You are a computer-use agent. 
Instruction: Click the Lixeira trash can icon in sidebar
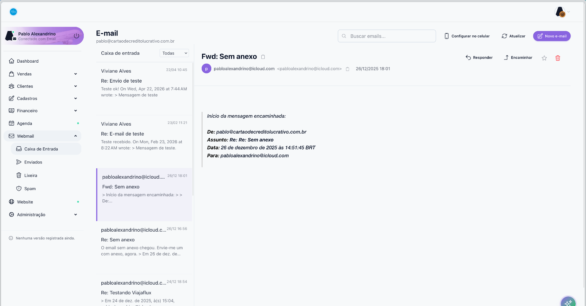[x=19, y=175]
